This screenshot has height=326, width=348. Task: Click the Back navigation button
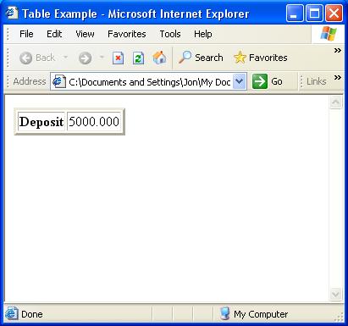(37, 58)
